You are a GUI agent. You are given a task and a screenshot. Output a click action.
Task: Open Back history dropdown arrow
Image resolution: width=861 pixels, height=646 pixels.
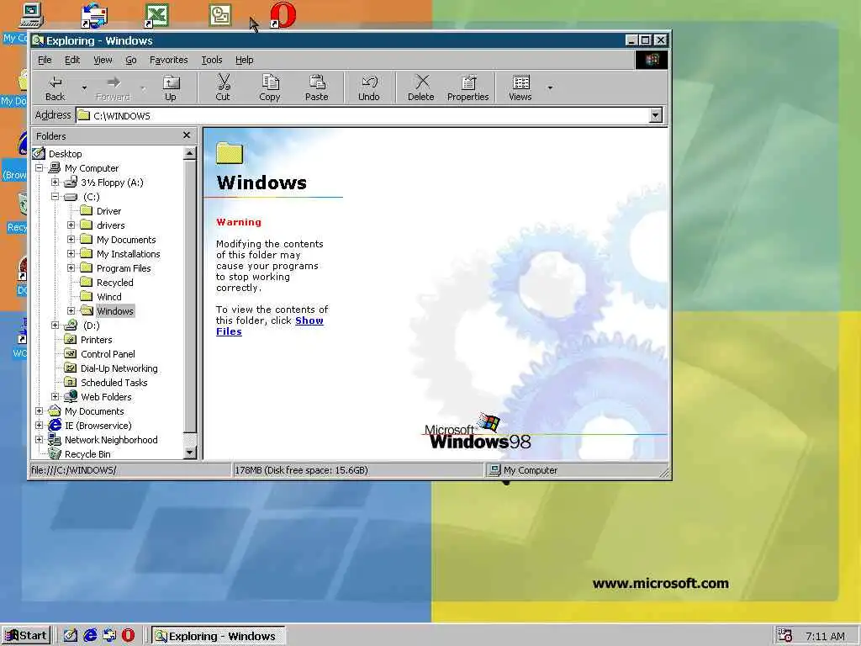(84, 87)
